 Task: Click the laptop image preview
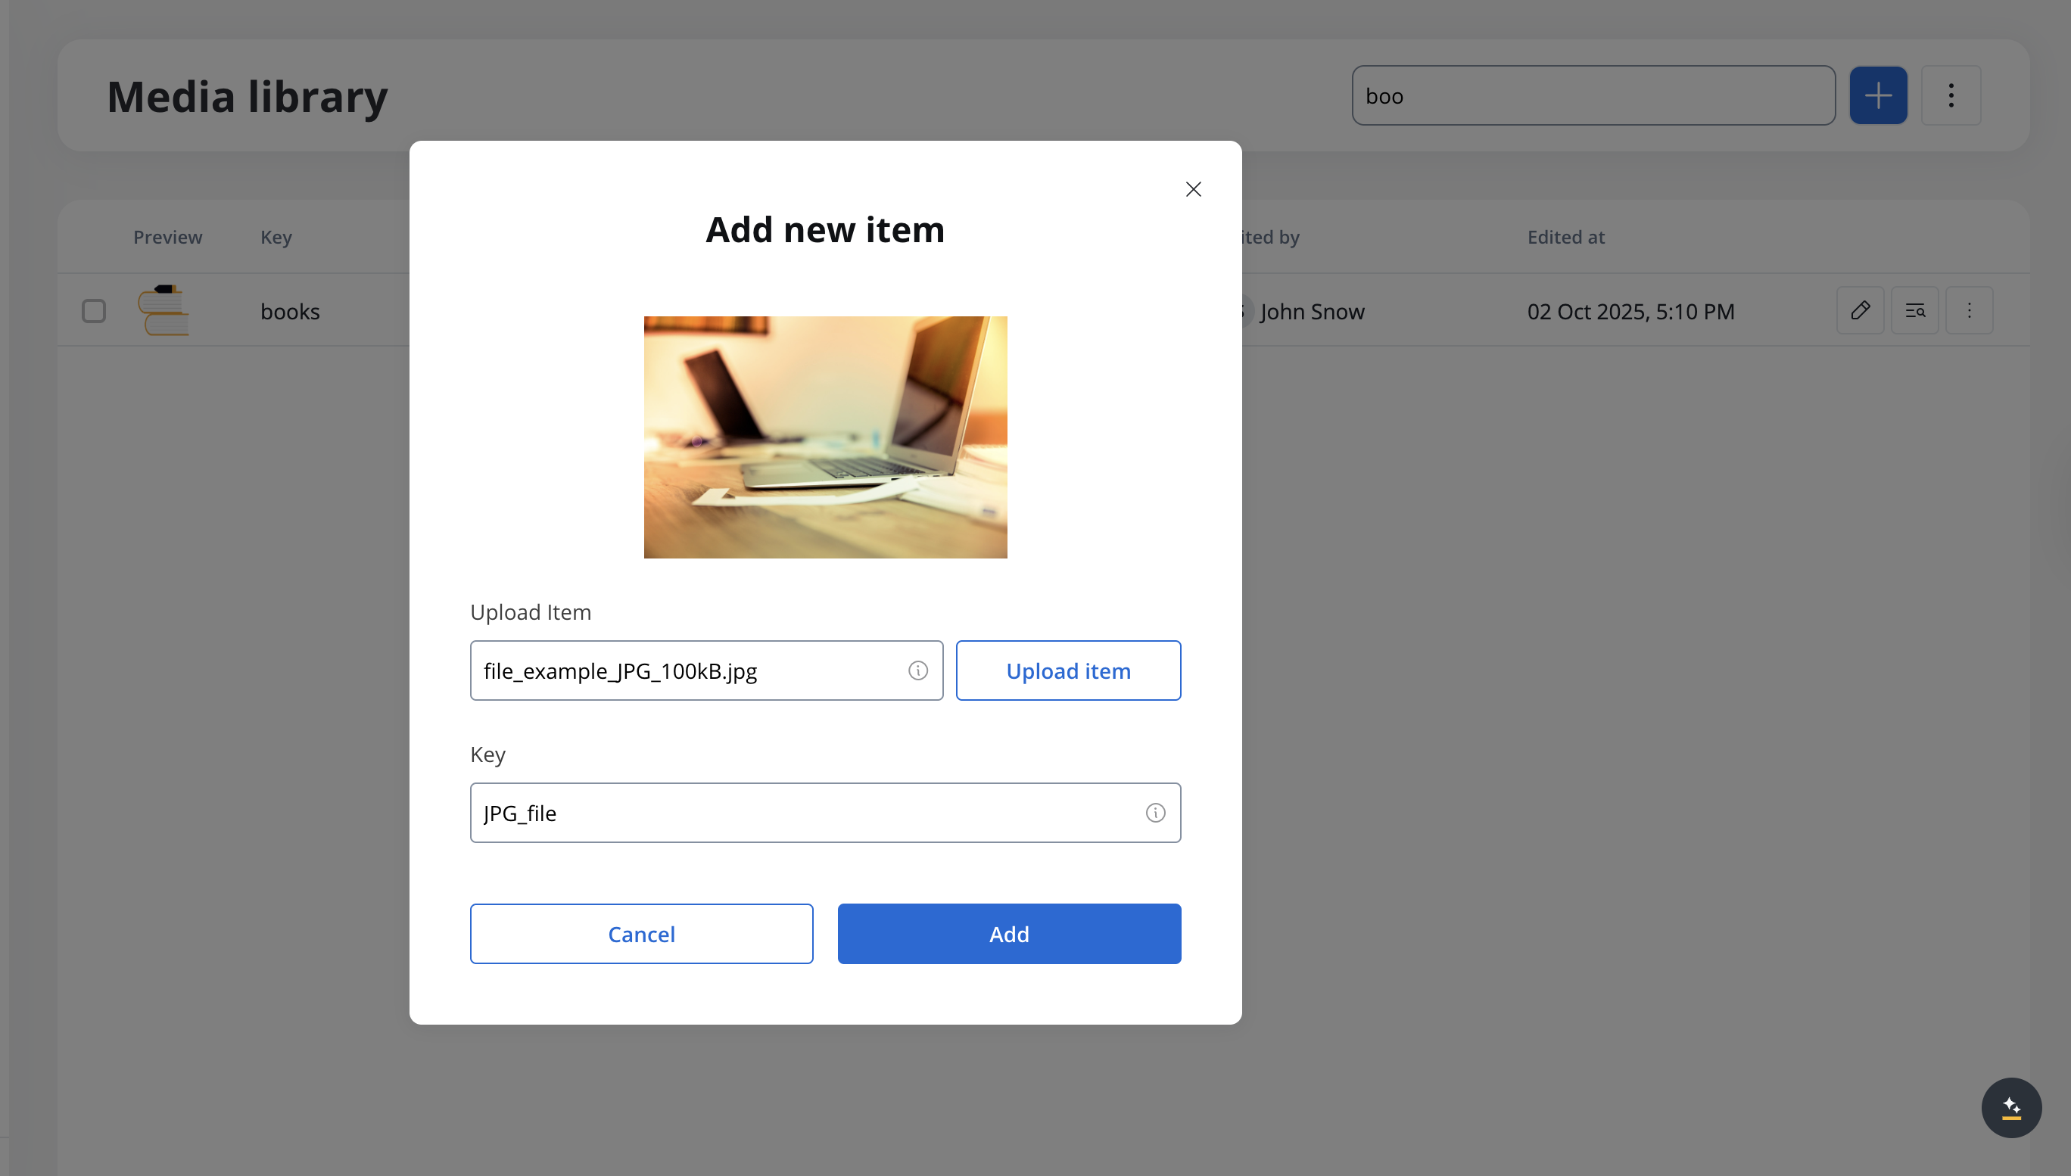[824, 437]
